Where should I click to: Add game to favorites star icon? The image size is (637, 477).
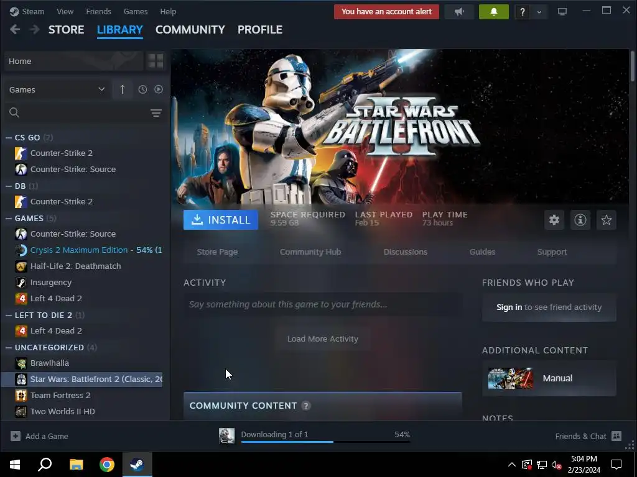(607, 220)
